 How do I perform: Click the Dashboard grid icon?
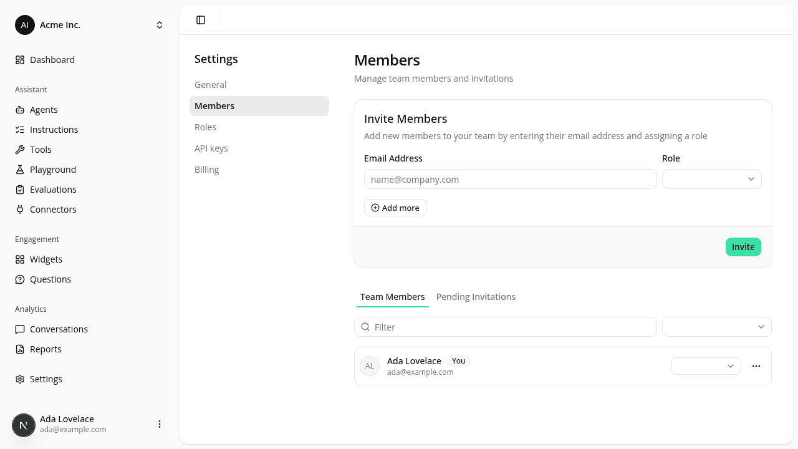click(x=20, y=60)
